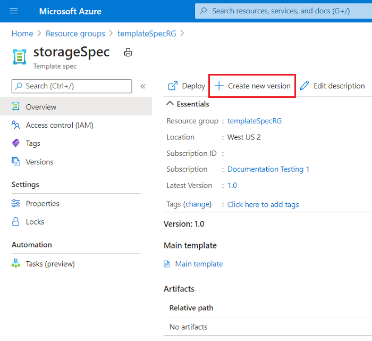The image size is (372, 341).
Task: Select the Overview menu item
Action: [76, 106]
